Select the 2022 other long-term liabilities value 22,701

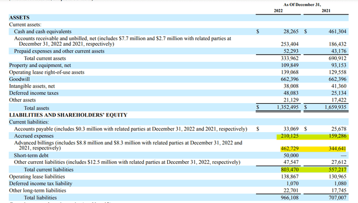(x=291, y=191)
